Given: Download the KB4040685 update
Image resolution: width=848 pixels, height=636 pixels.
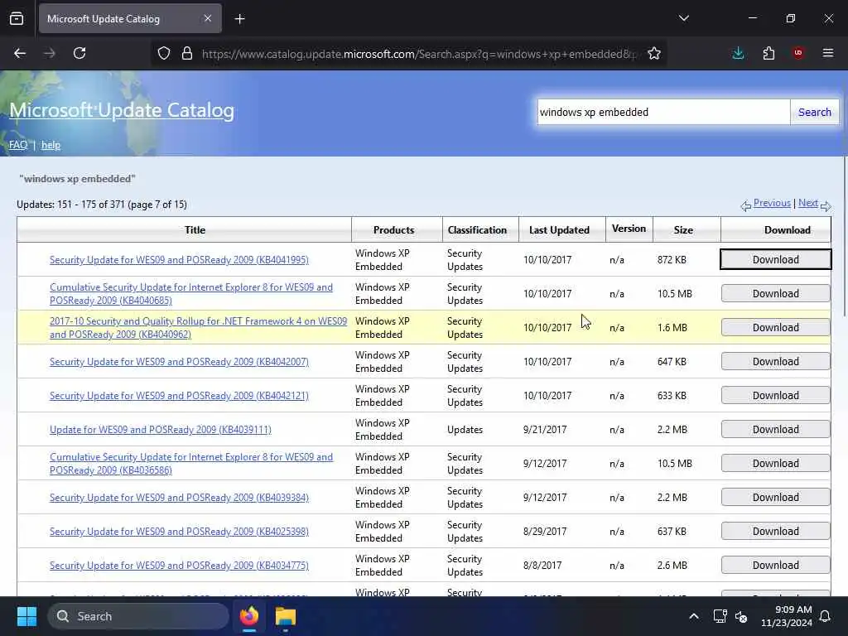Looking at the screenshot, I should (x=775, y=294).
